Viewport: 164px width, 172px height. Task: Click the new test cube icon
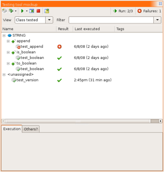[5, 11]
